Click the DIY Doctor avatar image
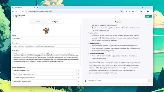164x92 pixels. pos(46,30)
